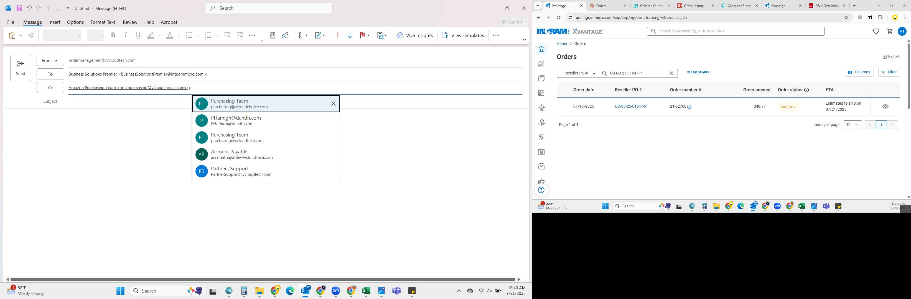
Task: Click the Xvantage shopping cart icon
Action: click(x=889, y=31)
